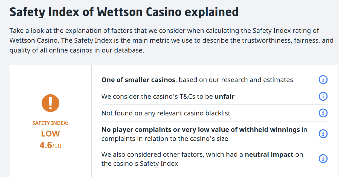Click info icon beside 'One of smaller casinos'
The width and height of the screenshot is (339, 177).
[323, 80]
